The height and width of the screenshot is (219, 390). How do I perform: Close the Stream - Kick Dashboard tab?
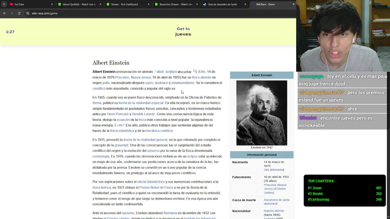149,4
